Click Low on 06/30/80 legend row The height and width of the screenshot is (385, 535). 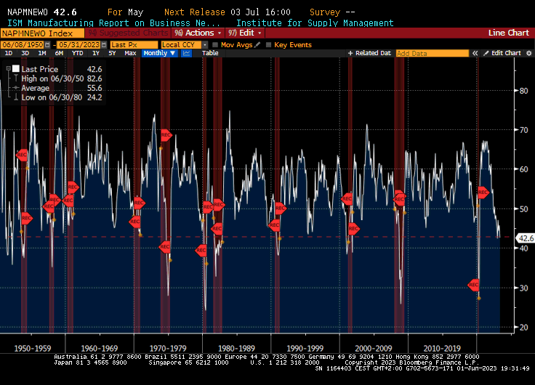click(57, 97)
